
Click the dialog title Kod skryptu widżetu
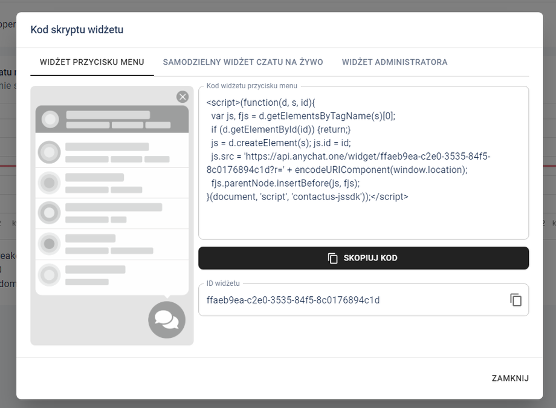(x=77, y=30)
